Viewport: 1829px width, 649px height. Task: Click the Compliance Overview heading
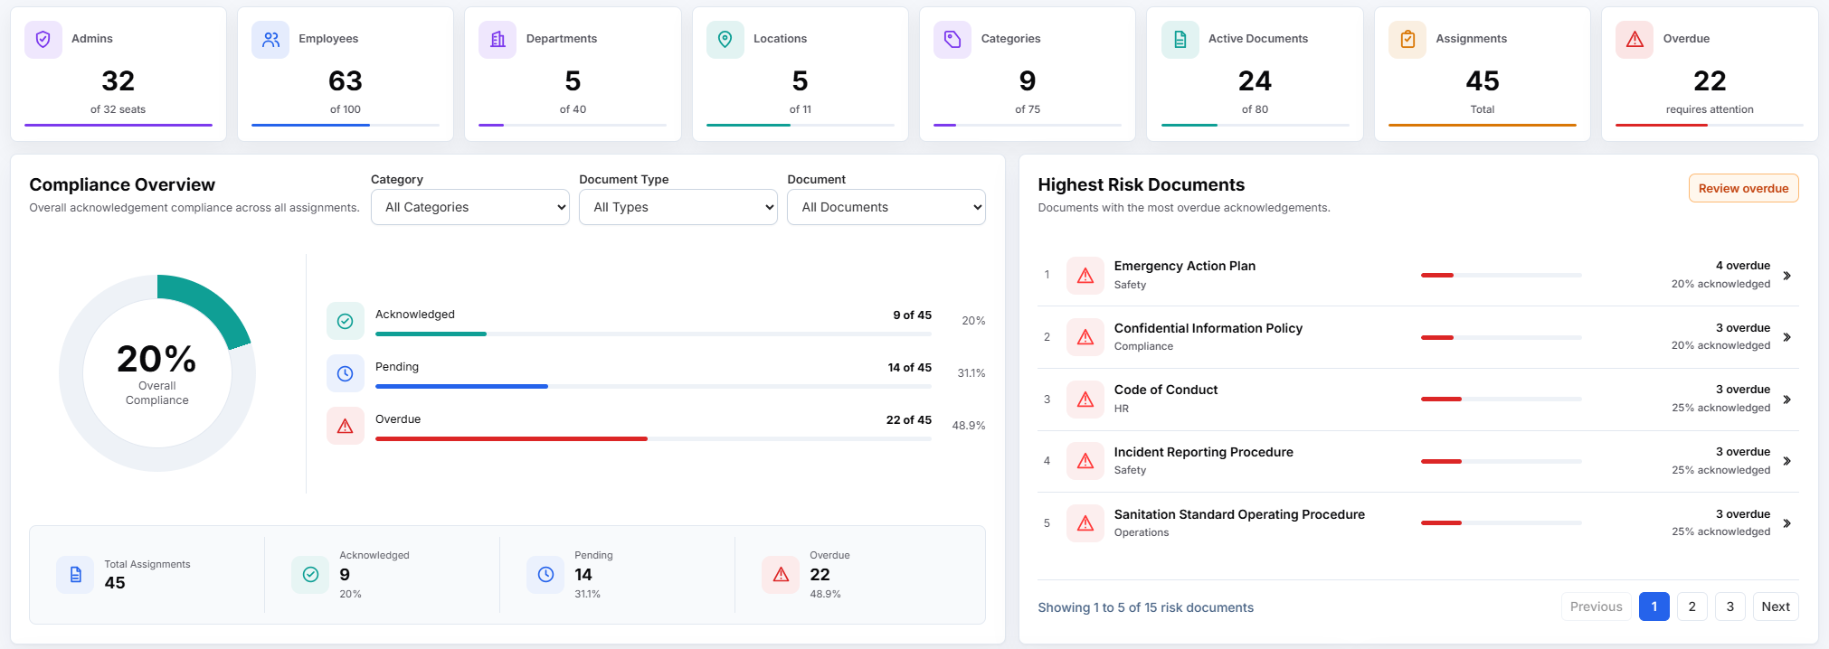click(x=122, y=184)
